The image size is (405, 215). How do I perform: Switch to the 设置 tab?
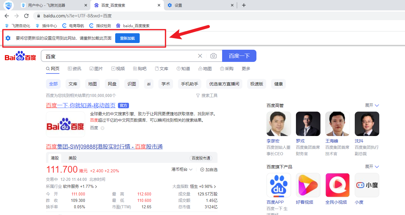[x=200, y=5]
